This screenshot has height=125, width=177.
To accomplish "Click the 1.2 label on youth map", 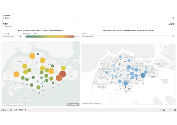I will coord(59,85).
